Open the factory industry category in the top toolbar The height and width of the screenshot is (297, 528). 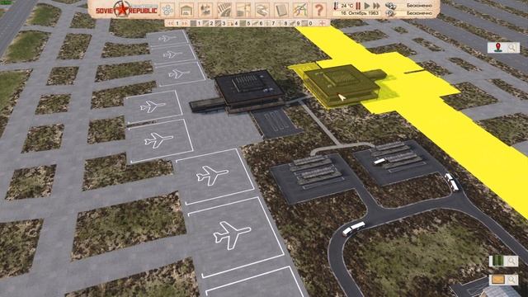(x=205, y=9)
